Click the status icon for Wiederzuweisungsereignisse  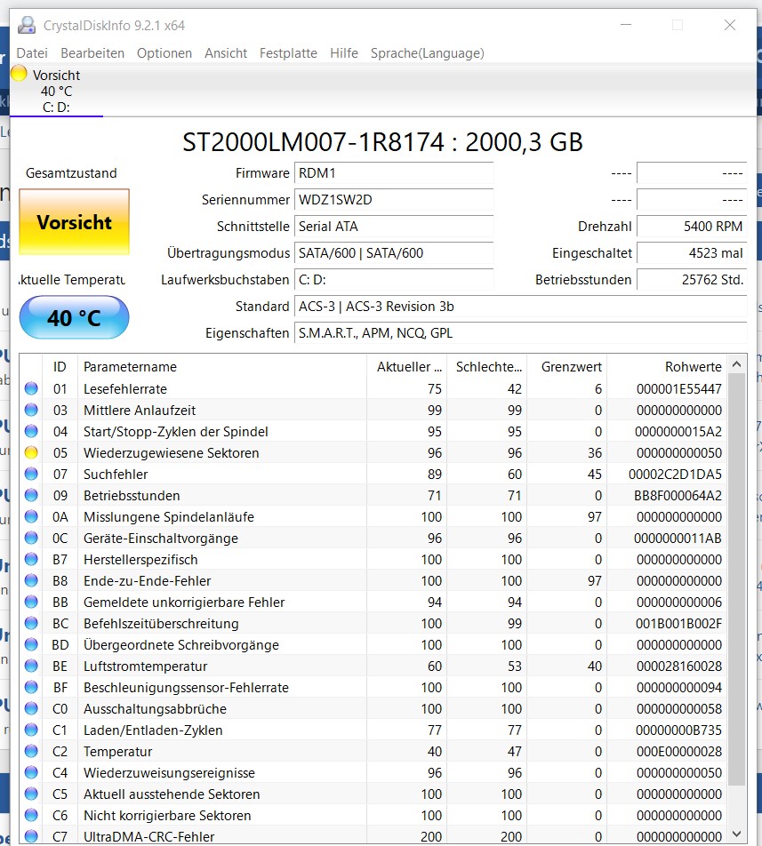(31, 772)
